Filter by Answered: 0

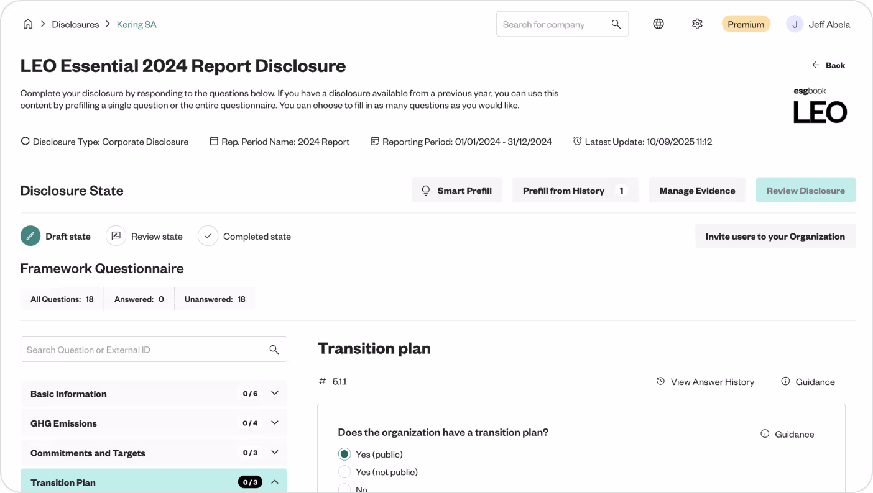(x=139, y=299)
